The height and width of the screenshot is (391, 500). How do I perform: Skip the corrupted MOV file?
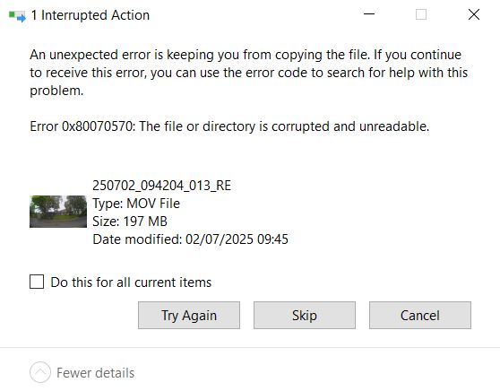point(305,316)
